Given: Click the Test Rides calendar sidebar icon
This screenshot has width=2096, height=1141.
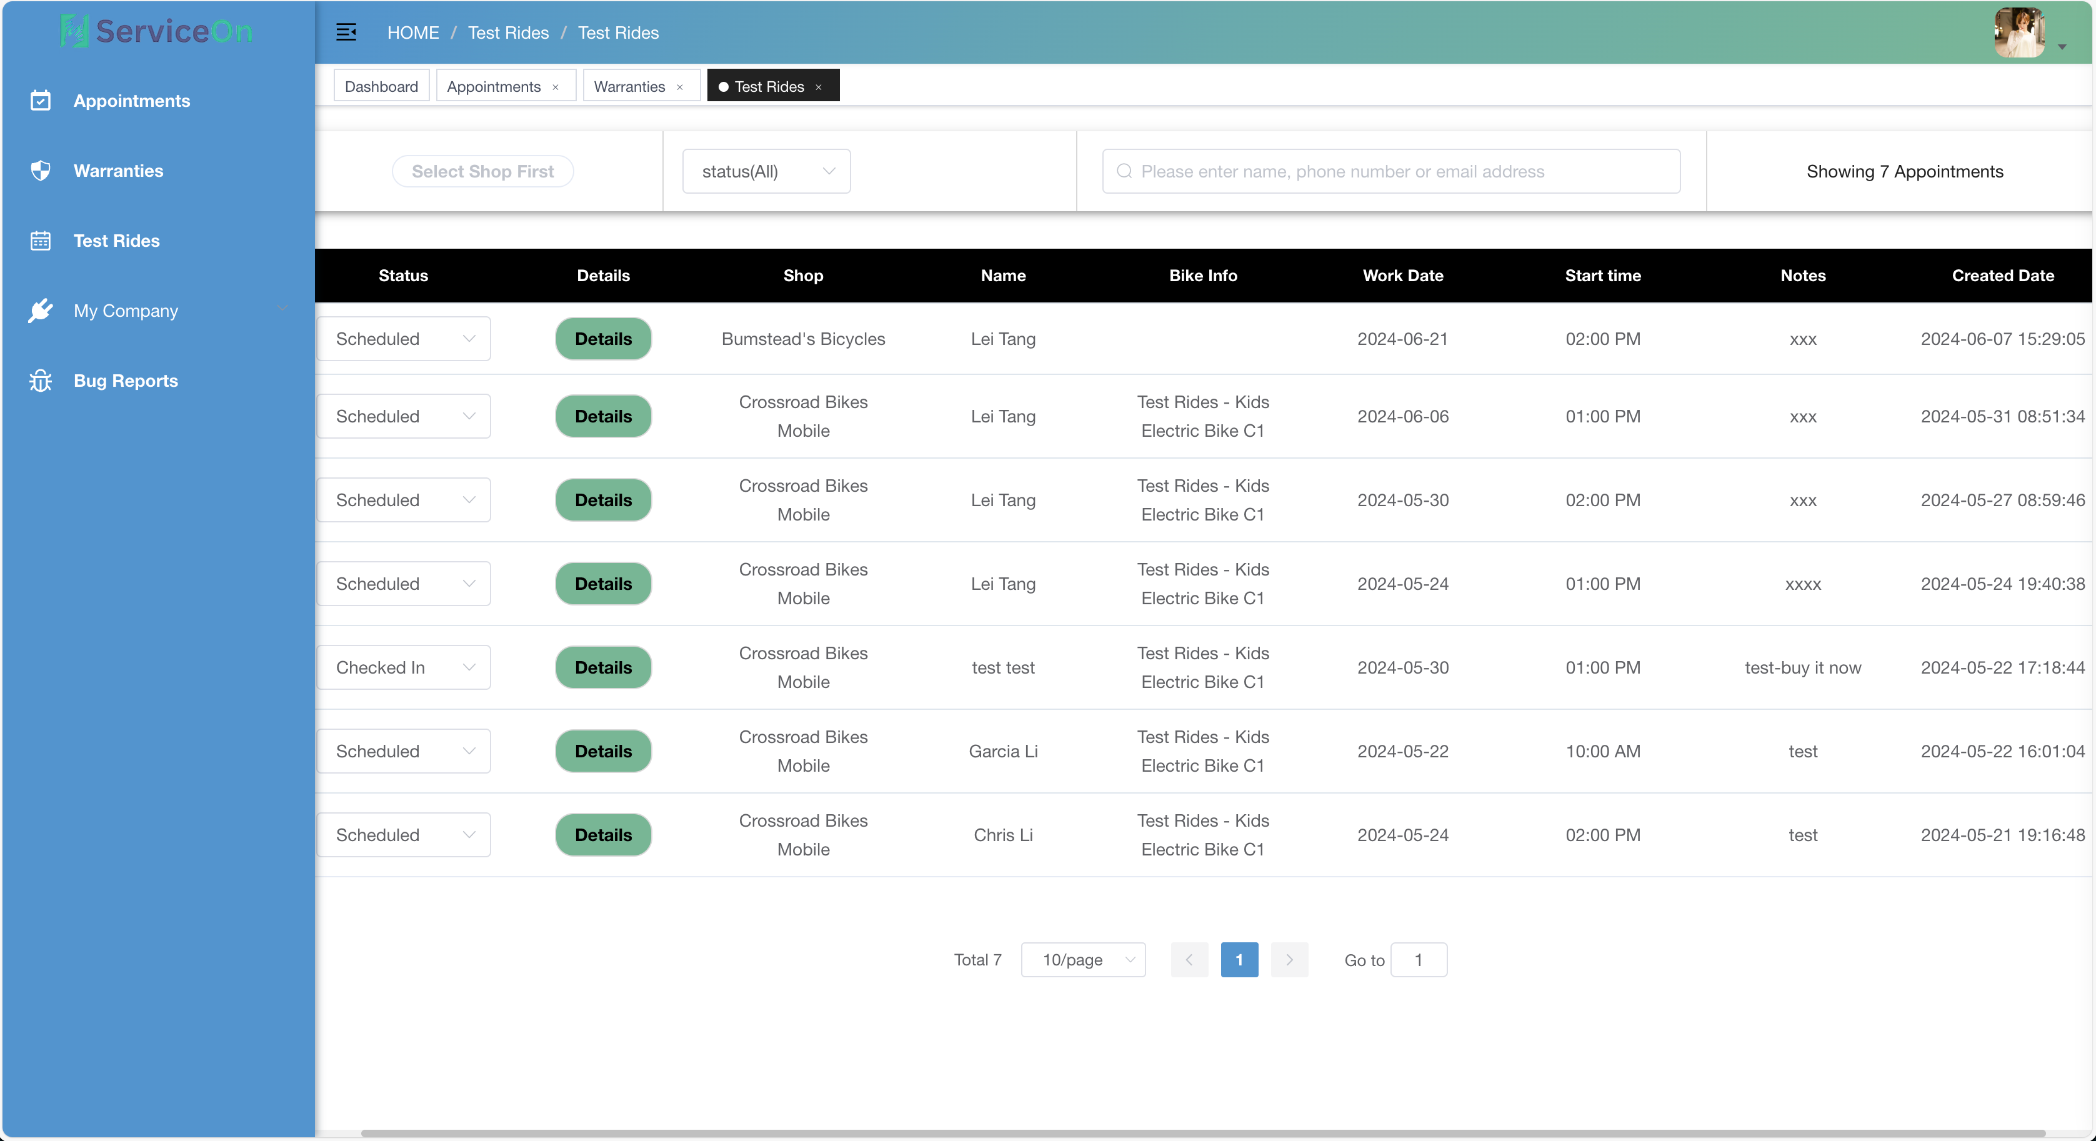Looking at the screenshot, I should tap(40, 241).
